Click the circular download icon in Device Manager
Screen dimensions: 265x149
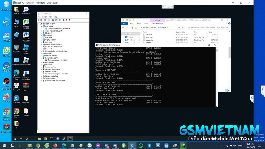69,20
